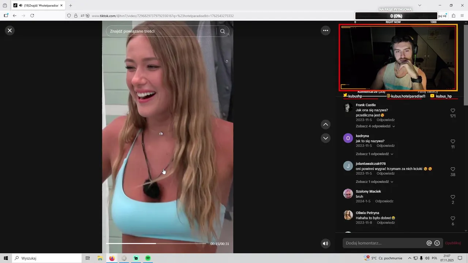This screenshot has width=468, height=263.
Task: Click the Opublikuj post button
Action: (x=453, y=243)
